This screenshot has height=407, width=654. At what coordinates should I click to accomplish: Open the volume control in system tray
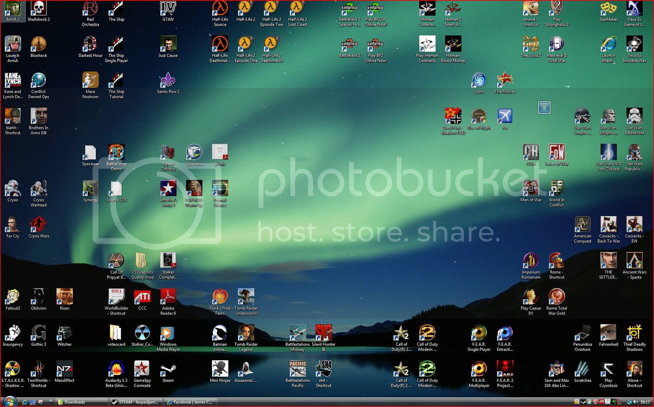(636, 402)
